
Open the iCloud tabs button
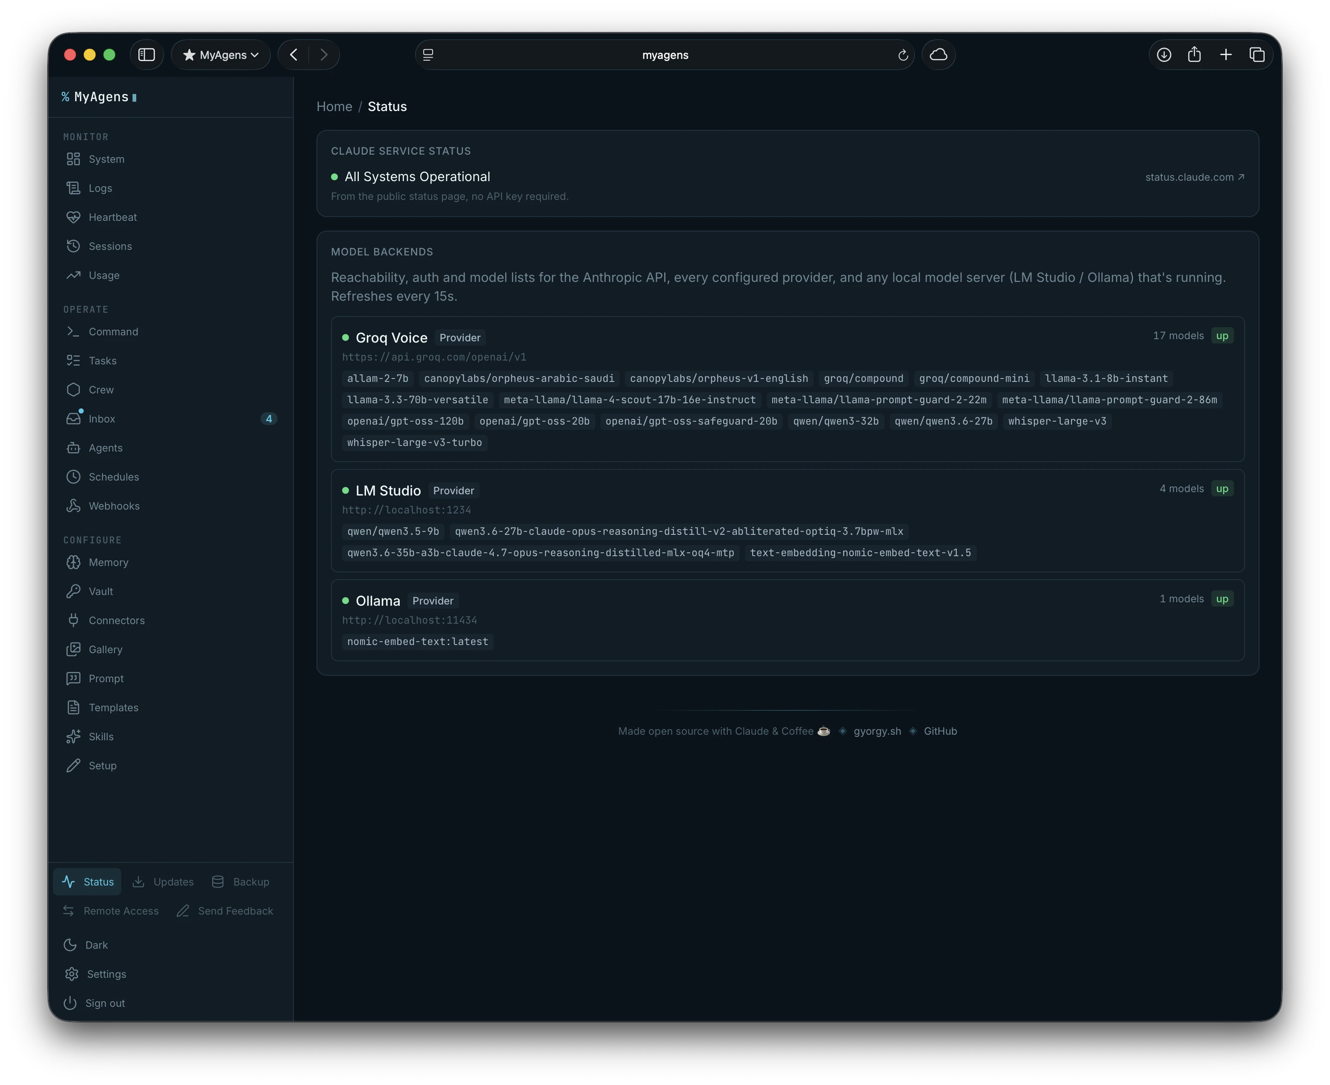point(938,55)
